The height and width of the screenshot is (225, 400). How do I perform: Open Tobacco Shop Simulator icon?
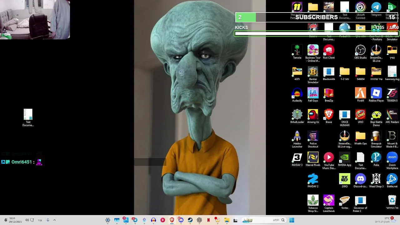pyautogui.click(x=313, y=204)
